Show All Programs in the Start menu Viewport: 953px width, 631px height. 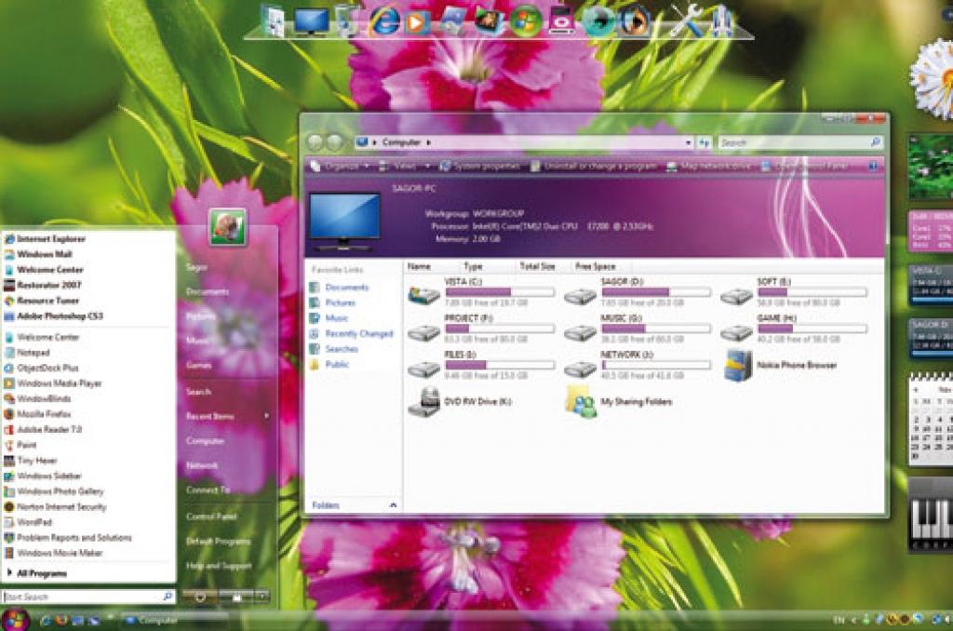click(x=42, y=573)
